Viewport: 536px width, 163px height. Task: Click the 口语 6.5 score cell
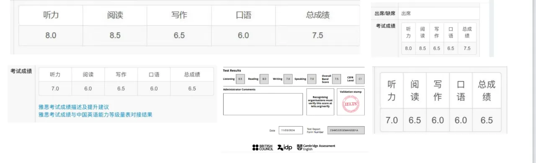[451, 48]
